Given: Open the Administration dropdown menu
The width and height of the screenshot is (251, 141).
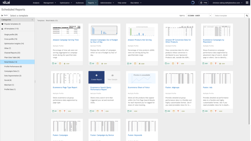Looking at the screenshot, I should pyautogui.click(x=107, y=3).
